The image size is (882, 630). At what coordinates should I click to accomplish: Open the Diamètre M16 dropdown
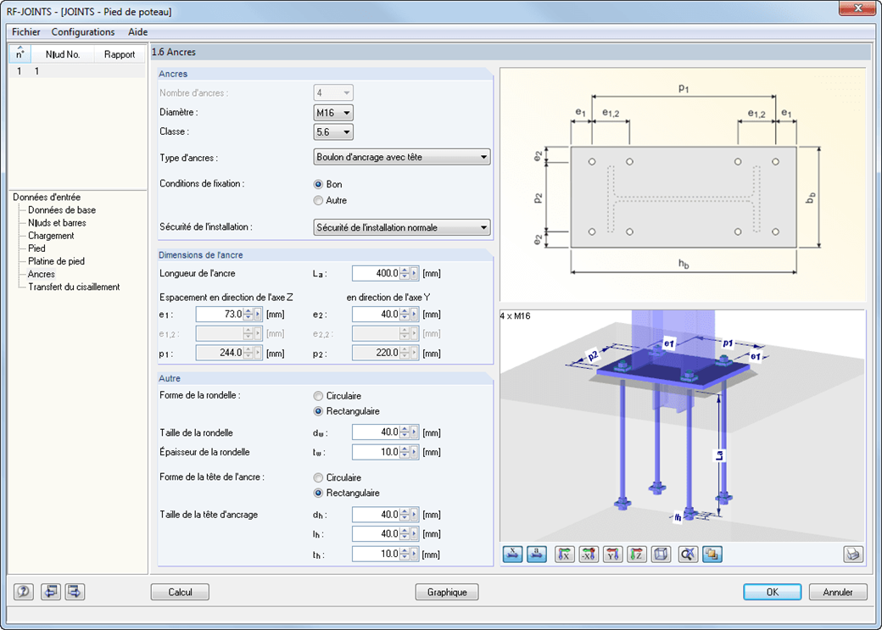(333, 113)
